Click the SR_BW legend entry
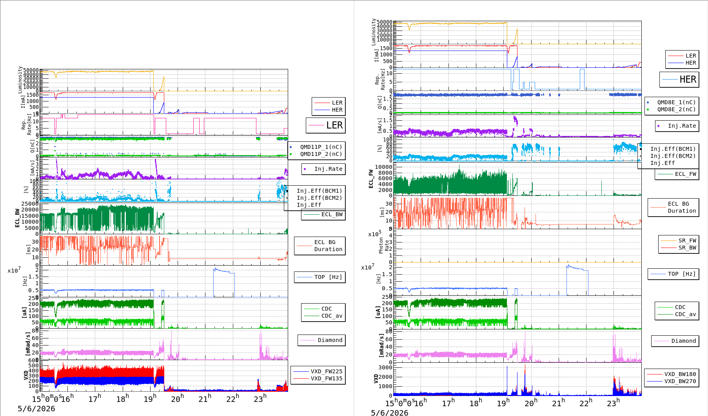The height and width of the screenshot is (416, 708). (x=679, y=248)
